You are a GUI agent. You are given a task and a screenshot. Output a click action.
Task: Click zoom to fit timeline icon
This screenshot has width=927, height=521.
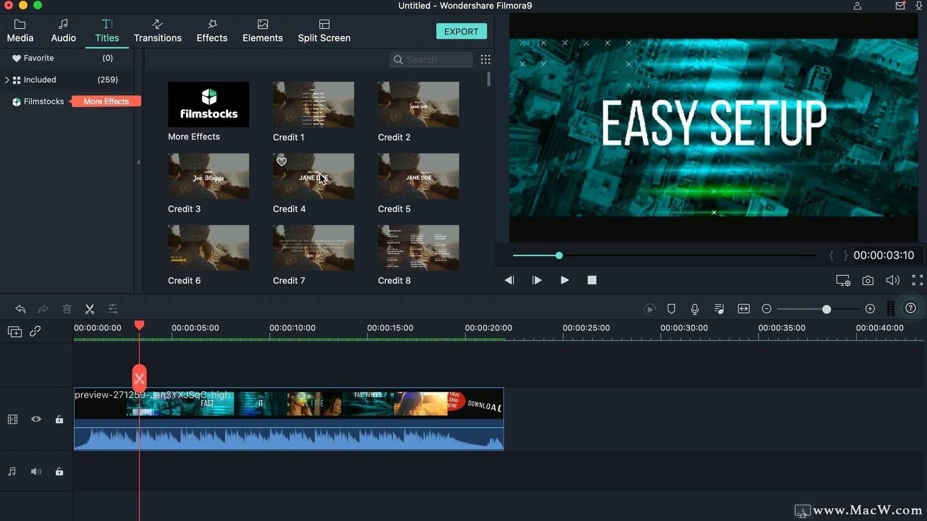click(743, 309)
